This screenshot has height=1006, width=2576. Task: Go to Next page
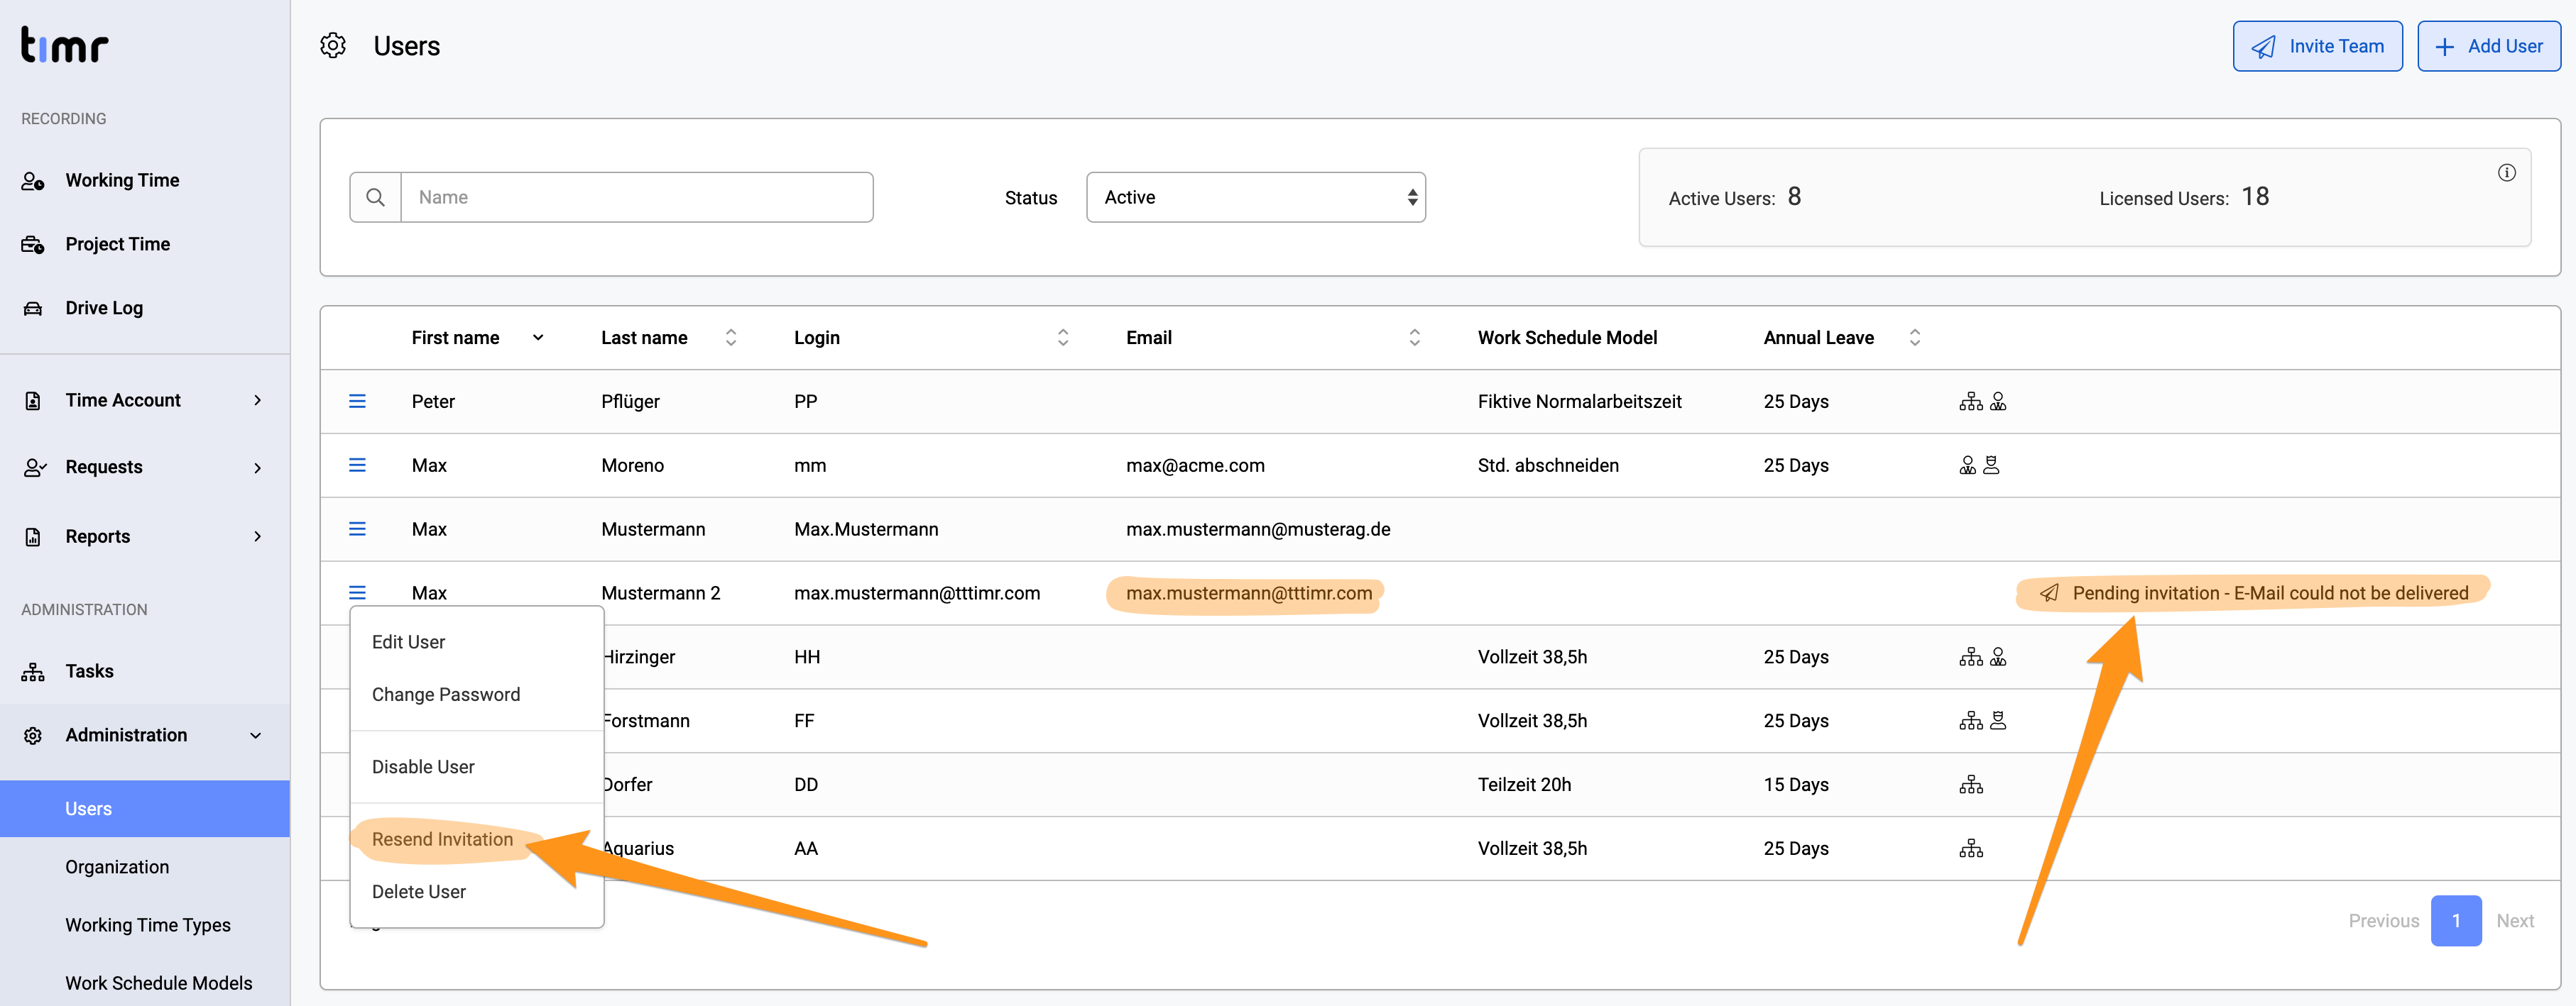coord(2514,921)
